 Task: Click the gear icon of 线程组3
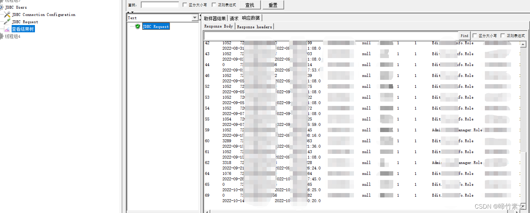click(2, 1)
